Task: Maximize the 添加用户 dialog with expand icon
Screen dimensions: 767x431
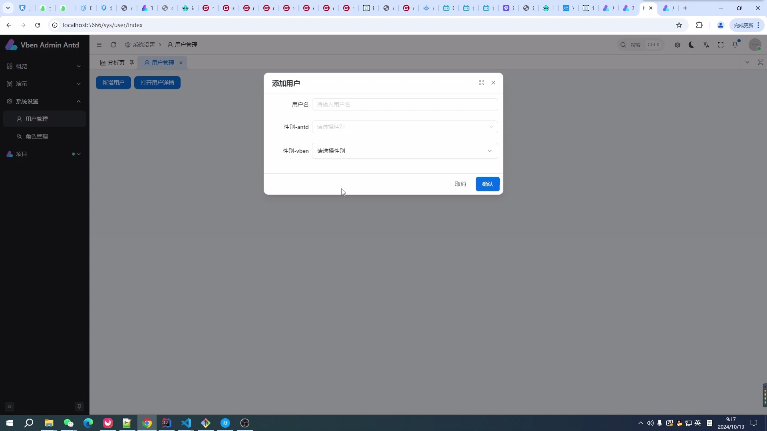Action: tap(482, 83)
